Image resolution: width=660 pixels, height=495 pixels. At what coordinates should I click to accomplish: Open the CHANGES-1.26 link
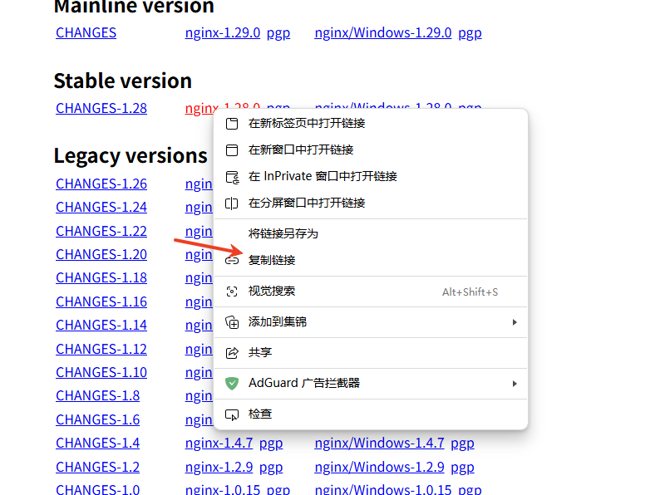point(101,184)
